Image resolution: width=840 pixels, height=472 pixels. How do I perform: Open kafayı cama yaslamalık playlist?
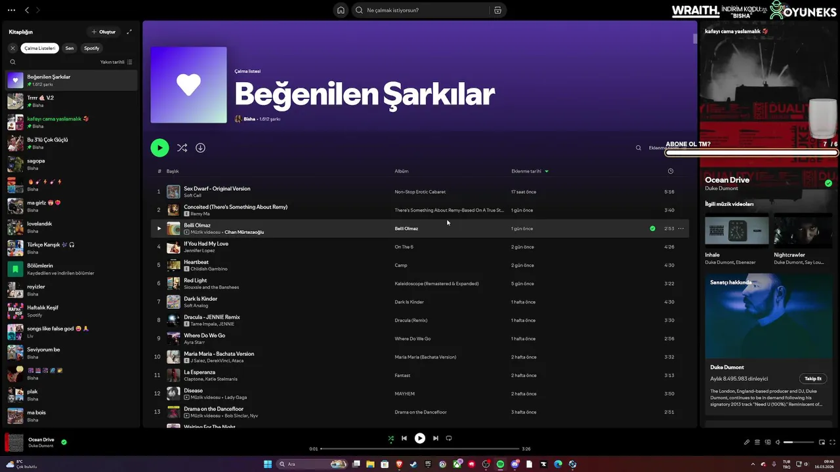(72, 122)
